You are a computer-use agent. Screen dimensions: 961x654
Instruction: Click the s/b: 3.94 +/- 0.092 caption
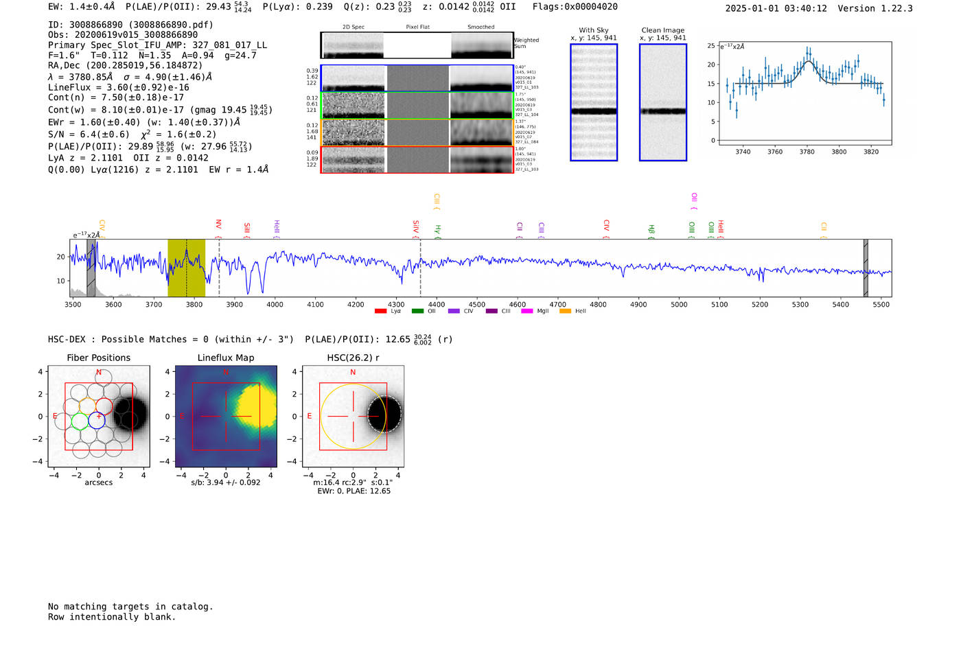pos(226,482)
